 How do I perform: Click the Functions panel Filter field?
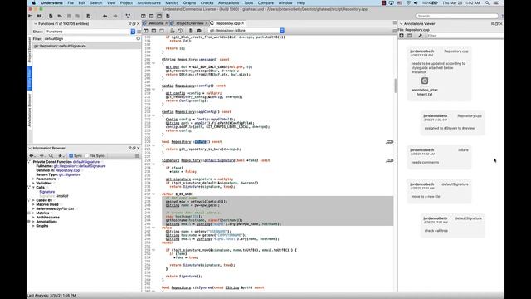click(89, 39)
